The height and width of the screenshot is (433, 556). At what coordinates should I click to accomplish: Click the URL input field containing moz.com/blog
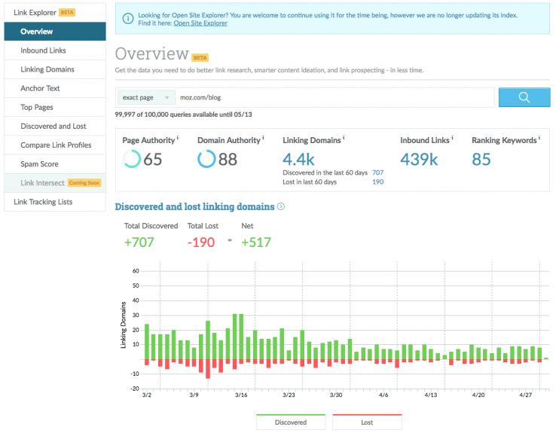pos(335,97)
